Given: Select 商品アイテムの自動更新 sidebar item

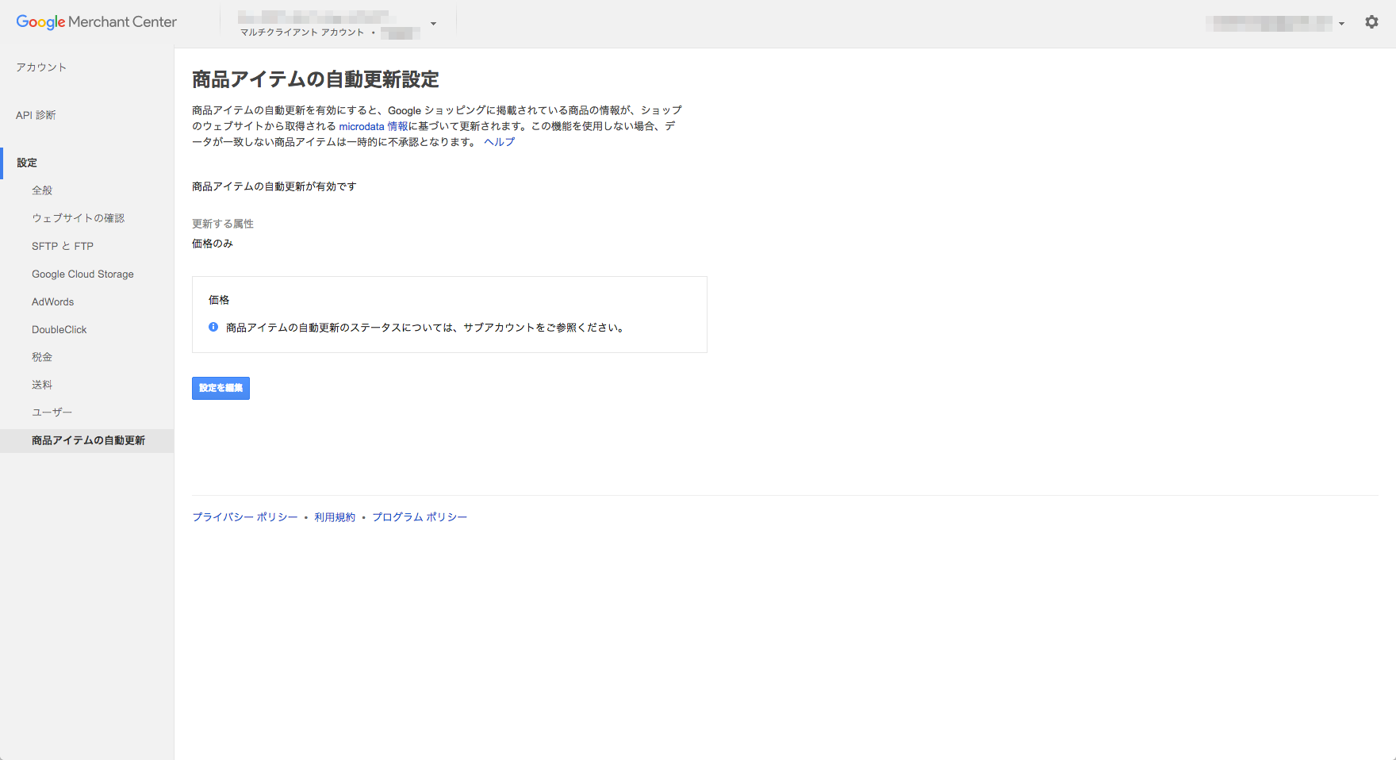Looking at the screenshot, I should 88,440.
